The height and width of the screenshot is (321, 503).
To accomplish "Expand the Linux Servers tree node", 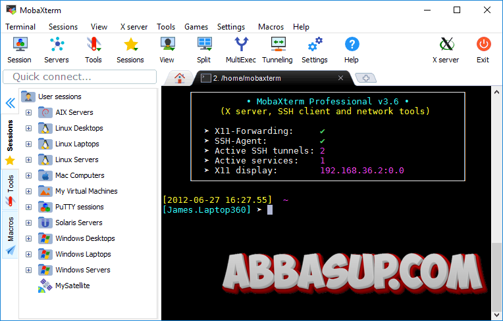I will [28, 160].
